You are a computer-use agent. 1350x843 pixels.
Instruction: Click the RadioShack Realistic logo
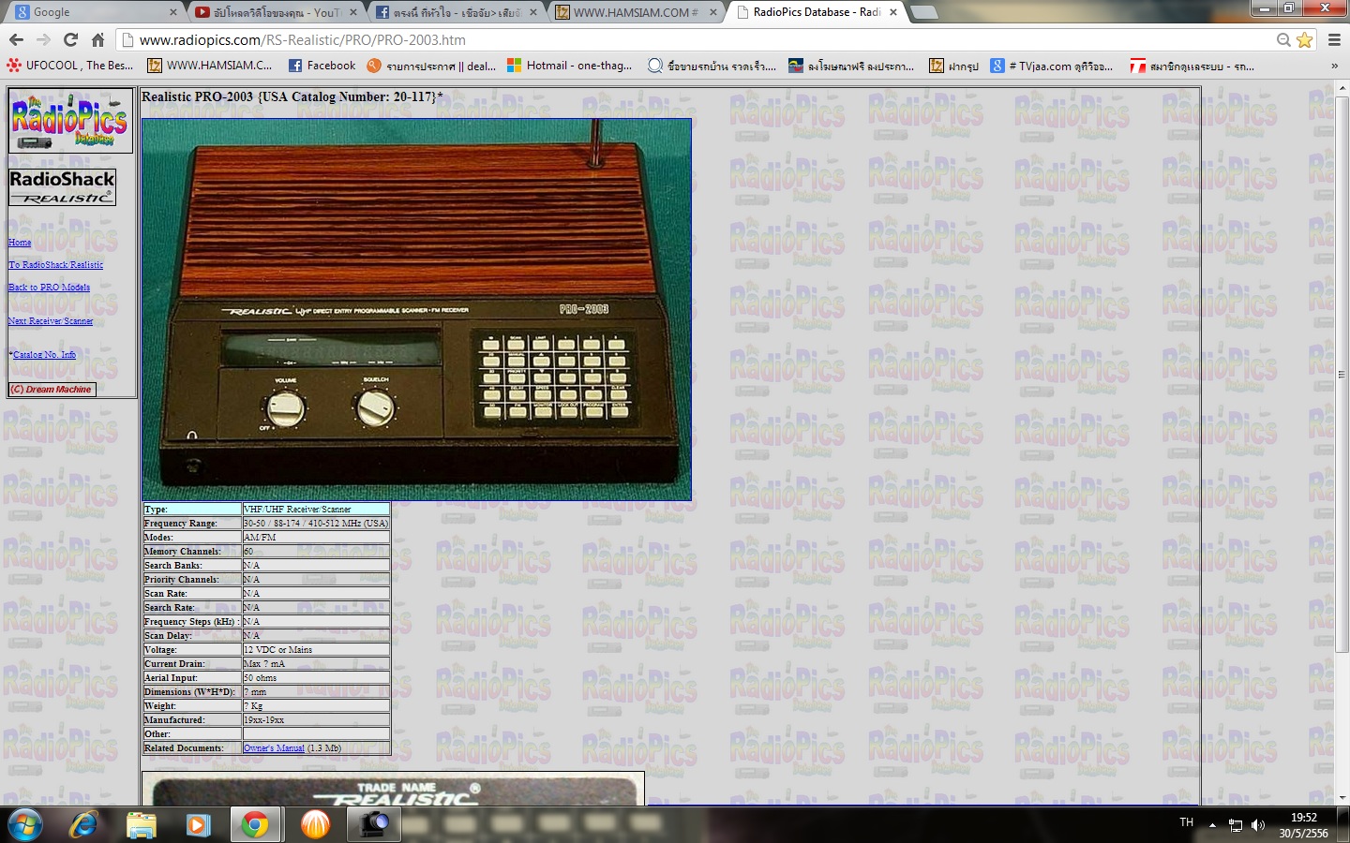(x=62, y=186)
